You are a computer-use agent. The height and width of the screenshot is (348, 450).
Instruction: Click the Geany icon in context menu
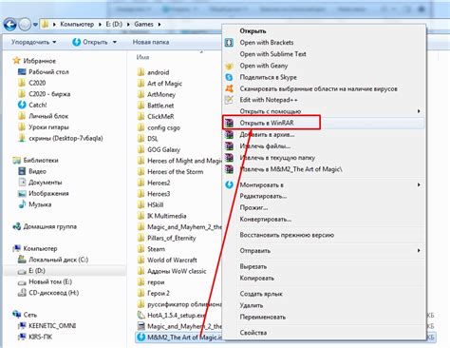point(229,66)
